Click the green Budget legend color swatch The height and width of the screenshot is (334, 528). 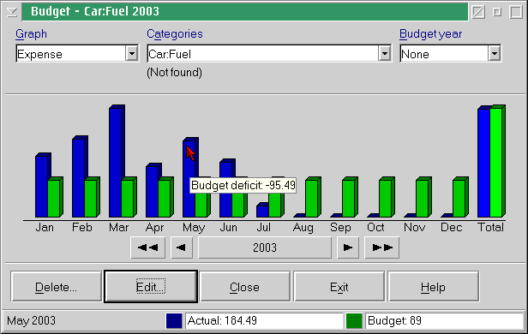tap(354, 320)
